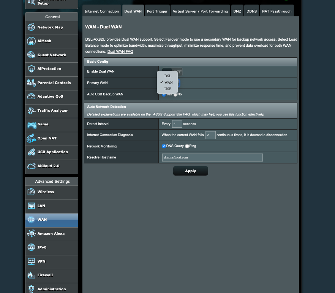Choose USB from the Primary WAN dropdown
This screenshot has height=293, width=335.
[168, 89]
